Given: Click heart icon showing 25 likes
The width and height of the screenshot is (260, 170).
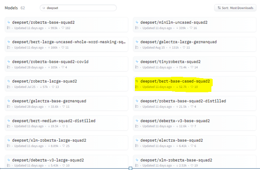Looking at the screenshot, I should tap(64, 146).
